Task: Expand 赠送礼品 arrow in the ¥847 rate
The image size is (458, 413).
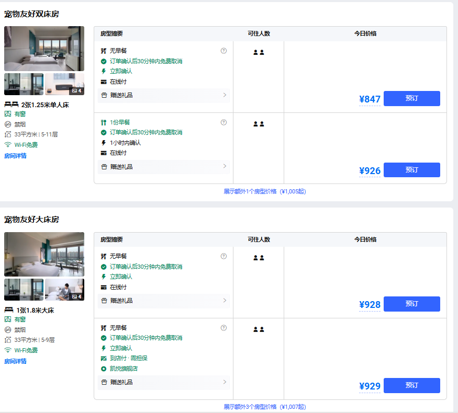Action: 225,95
